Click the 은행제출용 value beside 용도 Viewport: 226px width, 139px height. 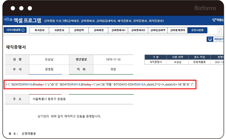(29, 134)
